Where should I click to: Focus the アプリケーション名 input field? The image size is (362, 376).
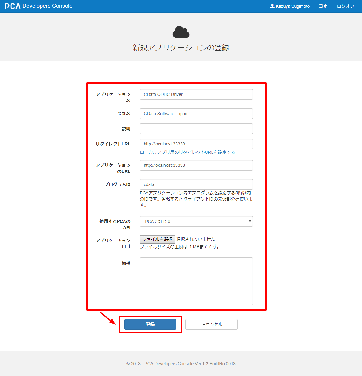(196, 94)
